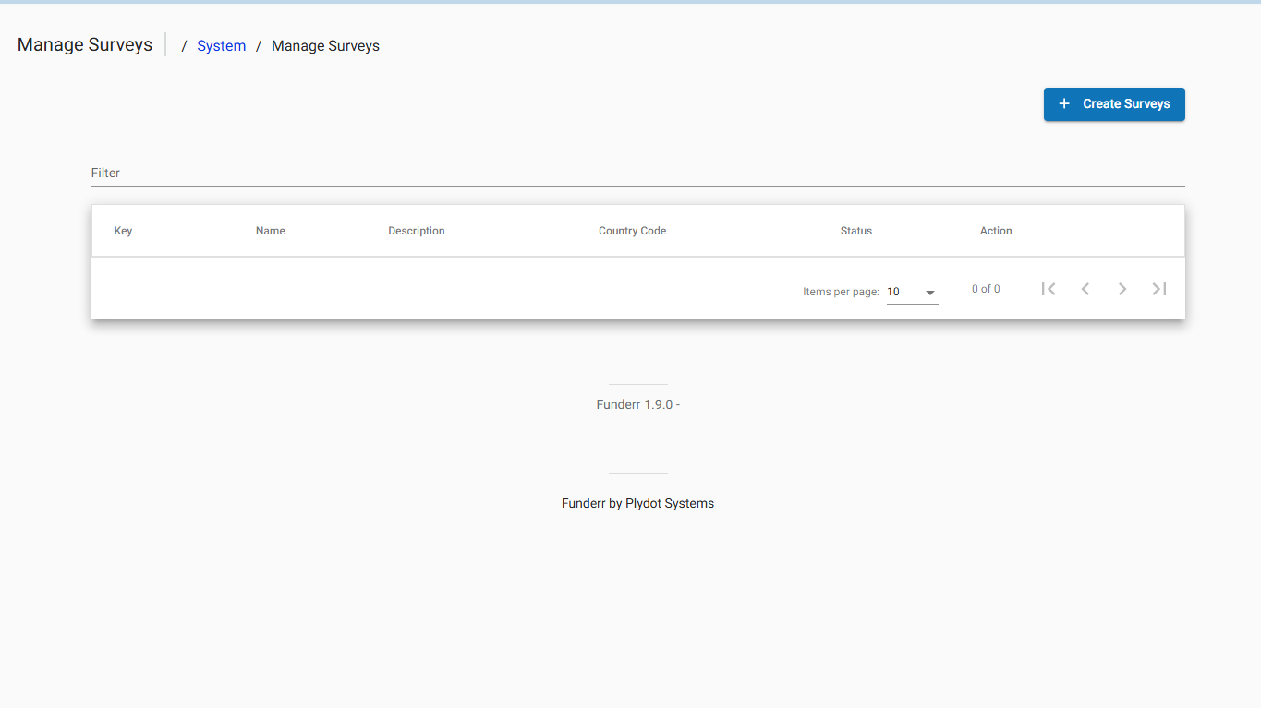
Task: Click the Status column header
Action: click(x=855, y=230)
